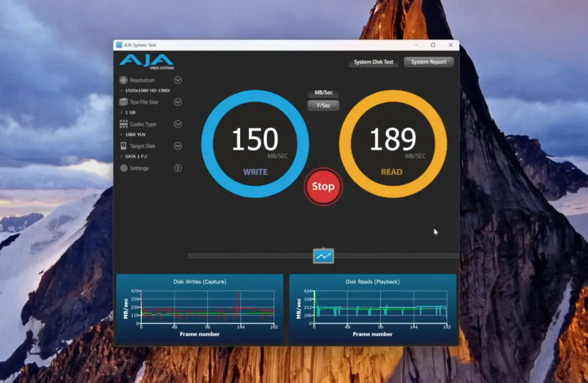Open the Codec Type dropdown arrow
This screenshot has width=588, height=383.
pos(177,124)
